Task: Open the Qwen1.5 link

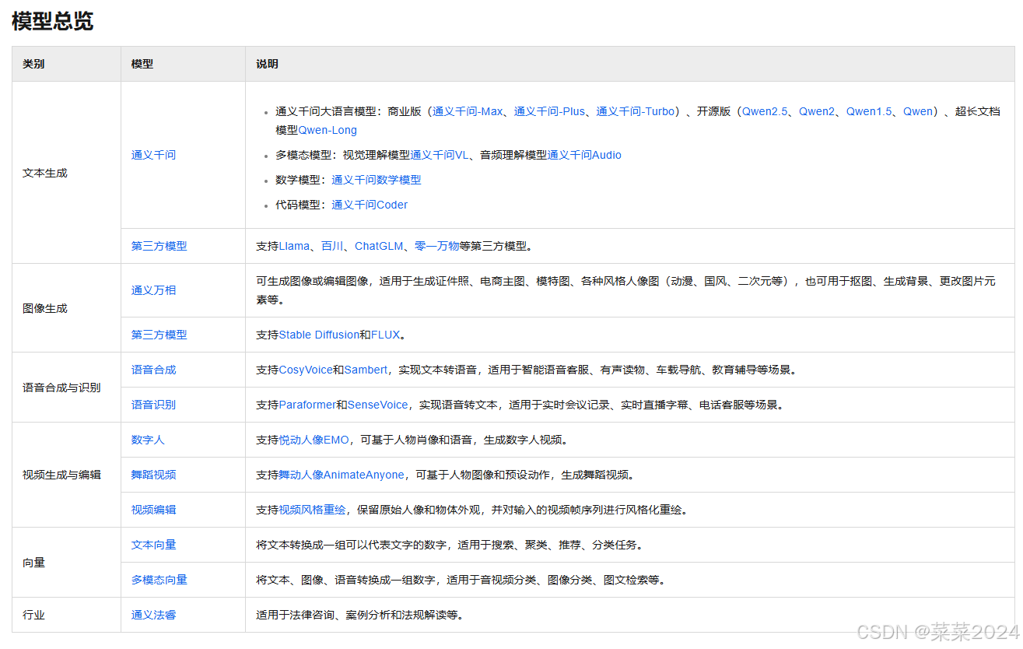Action: pyautogui.click(x=869, y=111)
